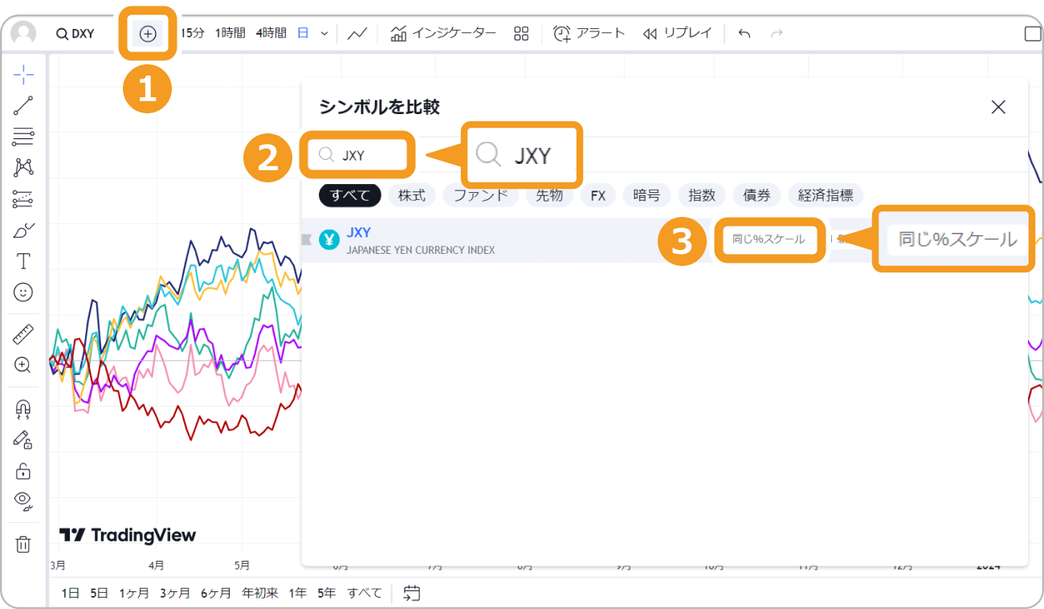Set range to 5日
This screenshot has height=609, width=1044.
(x=99, y=593)
